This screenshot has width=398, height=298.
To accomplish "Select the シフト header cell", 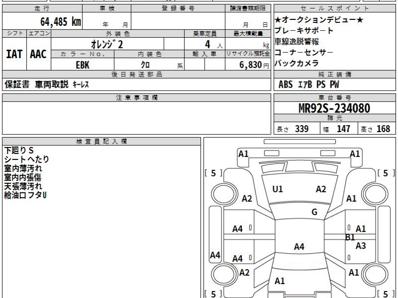I will pyautogui.click(x=14, y=33).
